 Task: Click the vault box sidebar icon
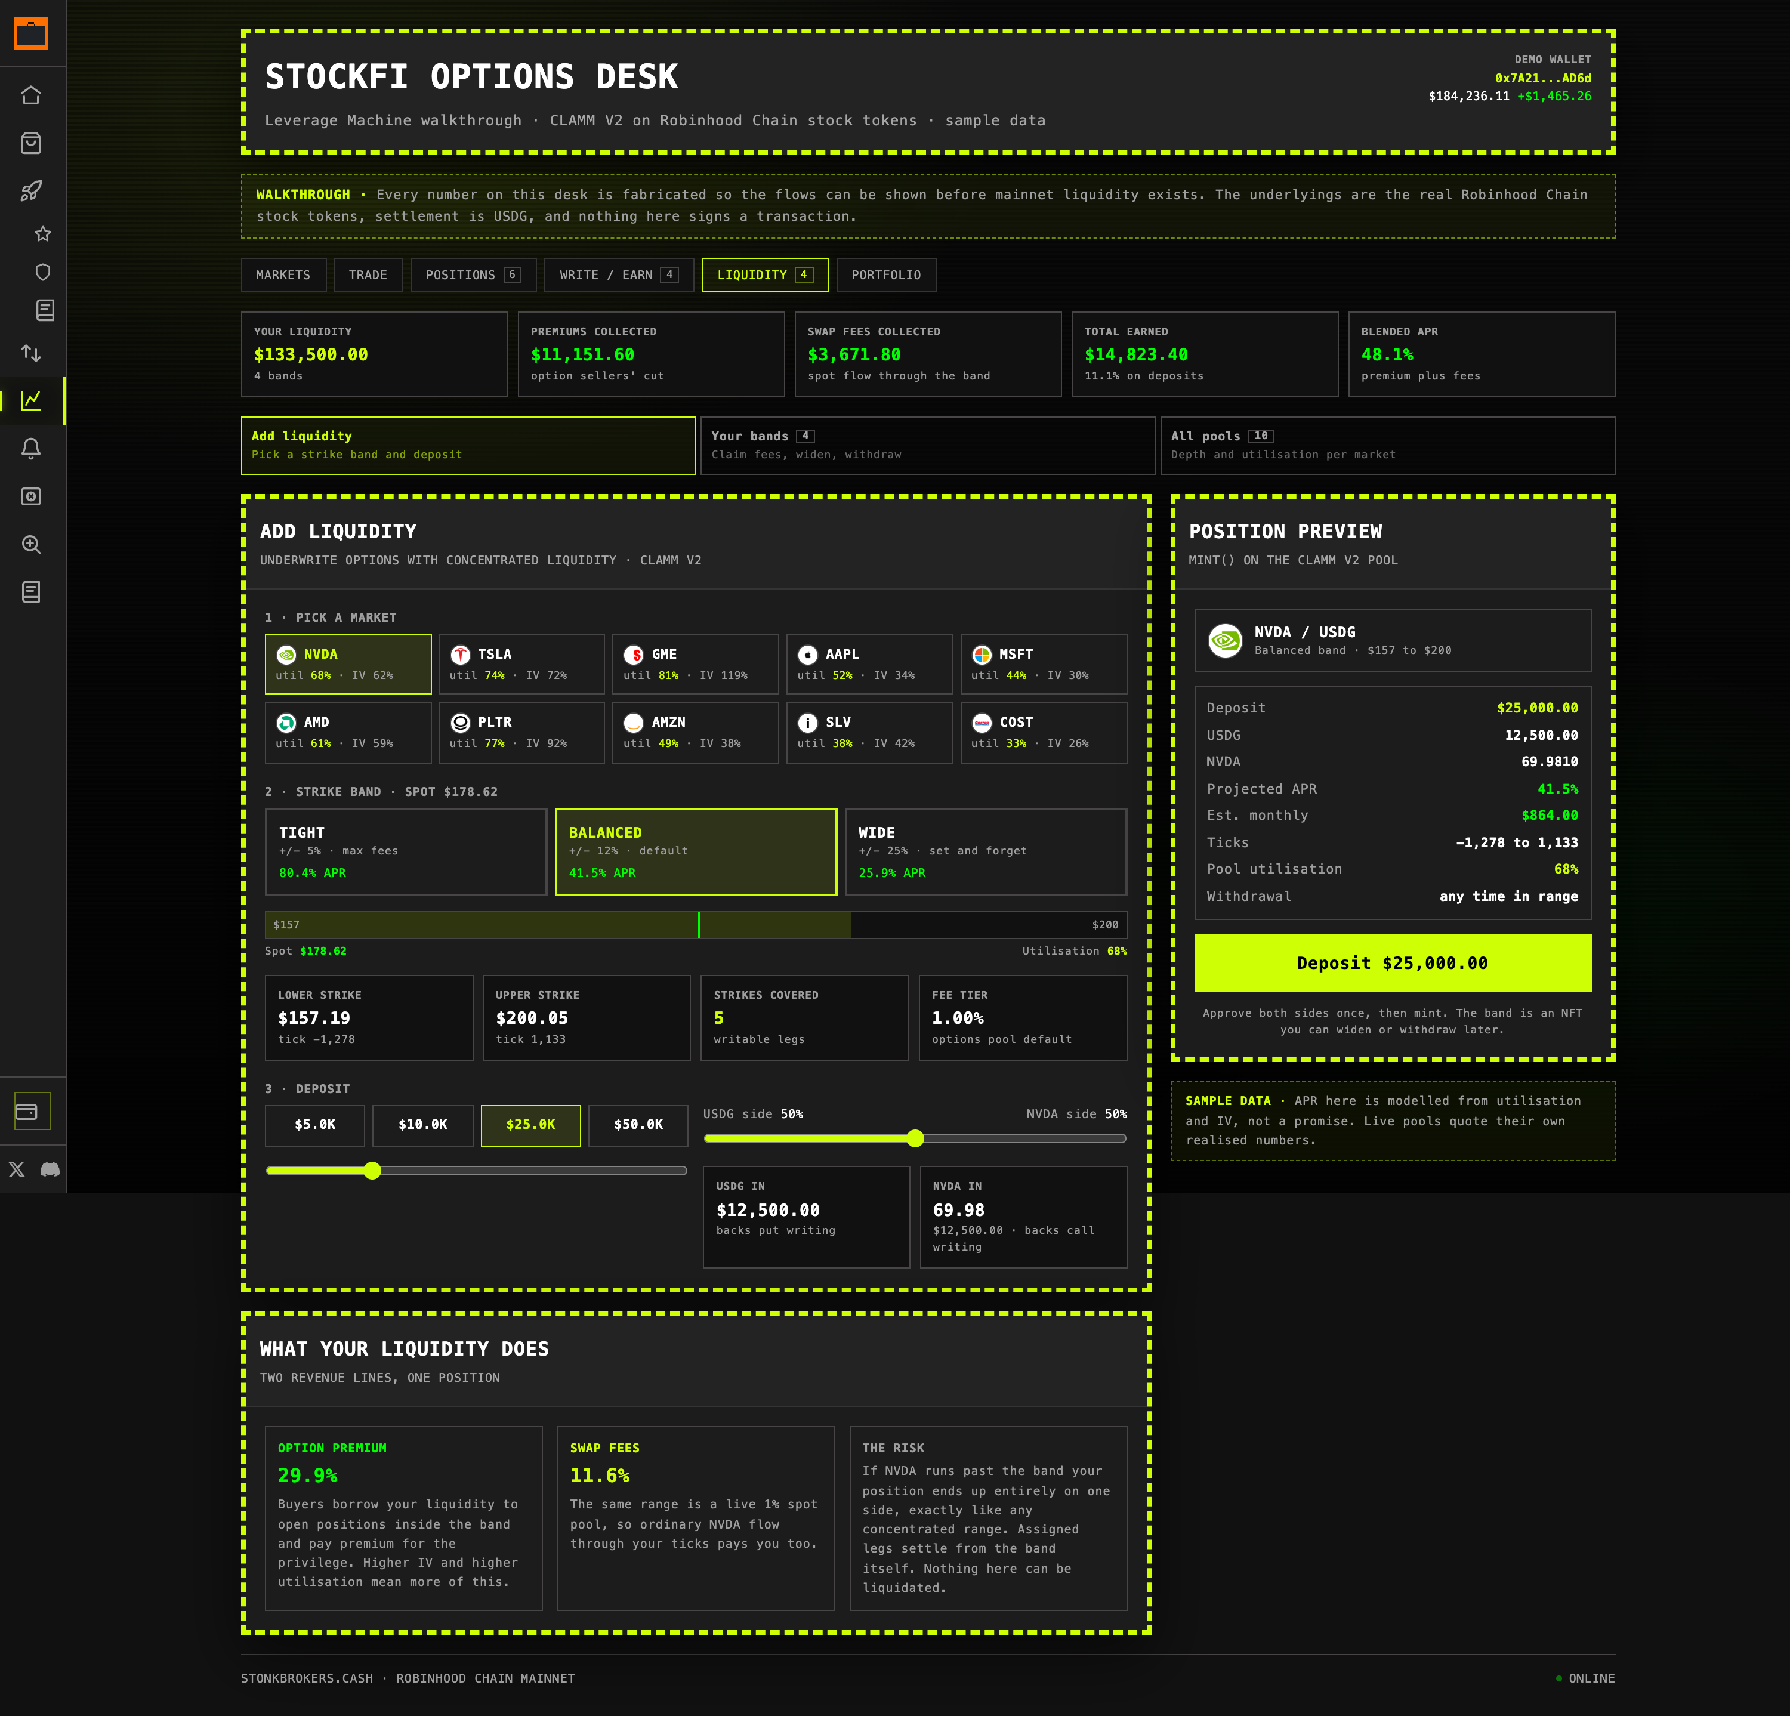[x=31, y=496]
